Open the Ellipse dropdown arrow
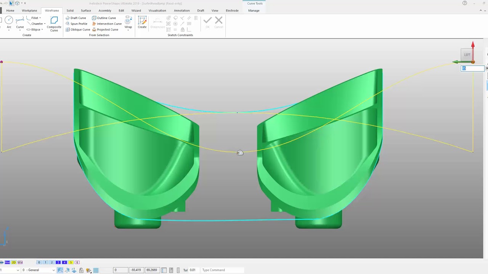 (x=42, y=30)
